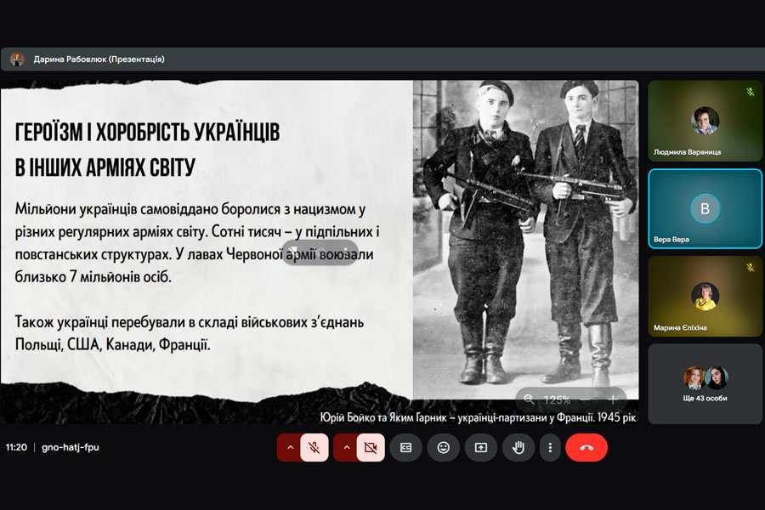The width and height of the screenshot is (765, 510).
Task: Show the other 43 participants
Action: pyautogui.click(x=705, y=384)
